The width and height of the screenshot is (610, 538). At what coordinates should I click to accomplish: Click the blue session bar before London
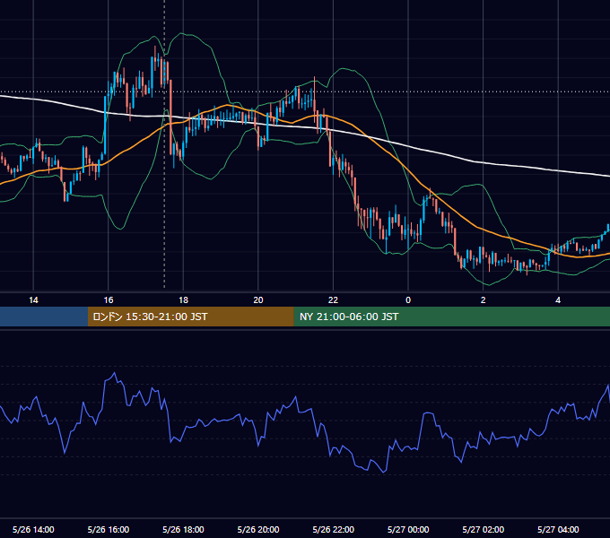click(x=44, y=317)
